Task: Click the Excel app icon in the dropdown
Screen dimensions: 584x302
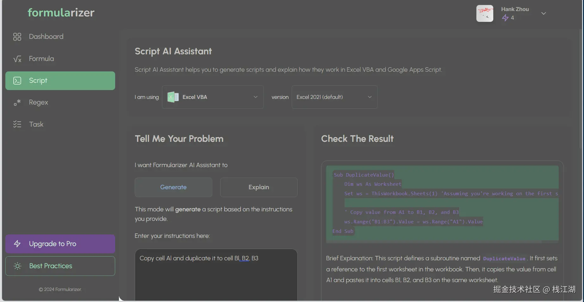Action: (x=173, y=97)
